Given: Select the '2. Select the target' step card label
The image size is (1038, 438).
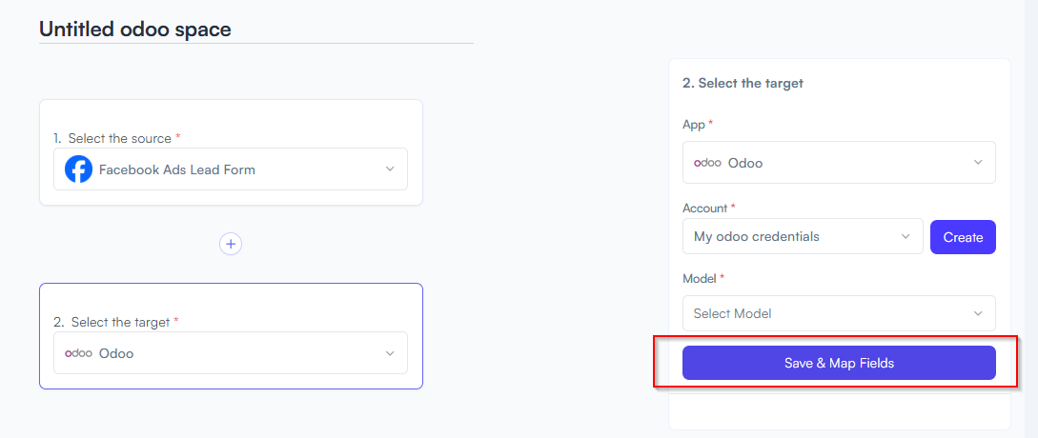Looking at the screenshot, I should click(116, 322).
